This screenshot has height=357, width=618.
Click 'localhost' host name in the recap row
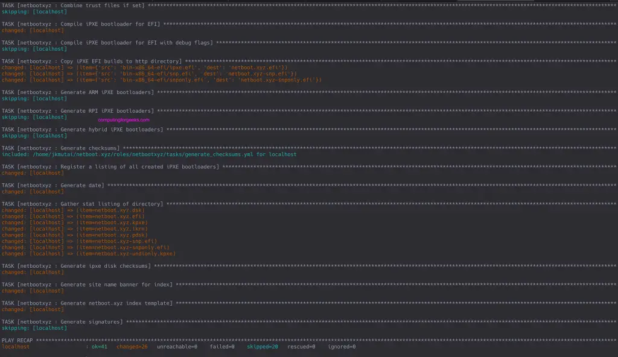16,347
